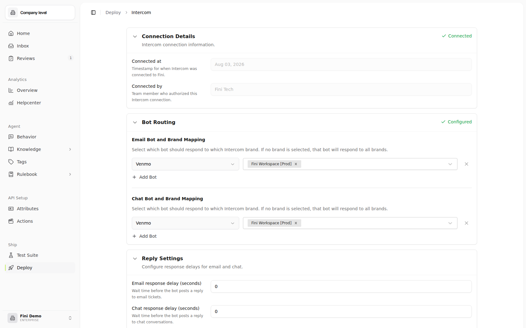
Task: Click the Deploy breadcrumb link
Action: tap(113, 12)
